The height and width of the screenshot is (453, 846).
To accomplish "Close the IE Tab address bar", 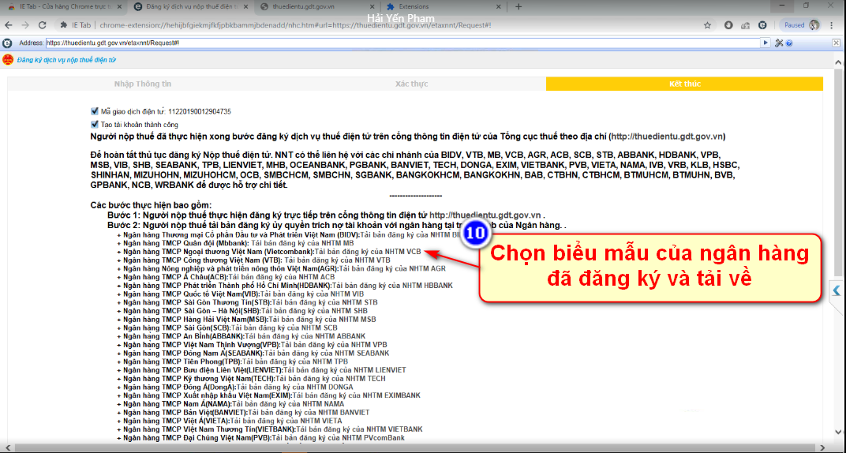I will coord(837,43).
